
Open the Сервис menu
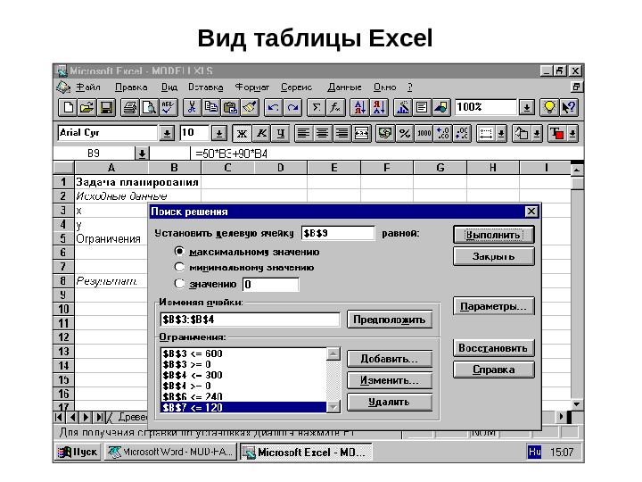point(296,87)
